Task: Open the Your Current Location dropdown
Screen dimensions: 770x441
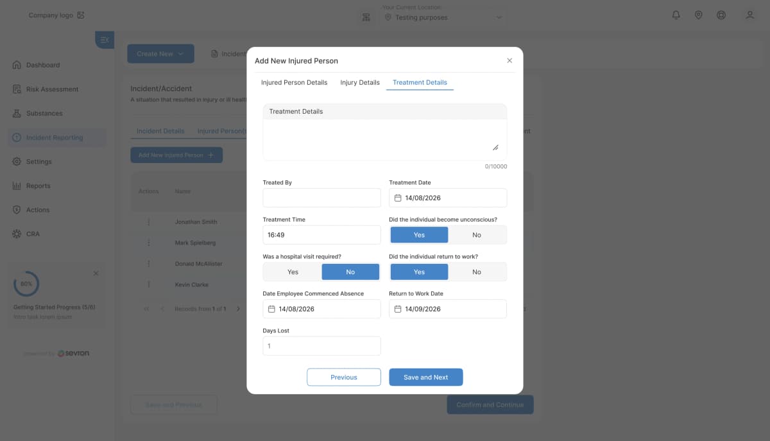Action: click(x=443, y=17)
